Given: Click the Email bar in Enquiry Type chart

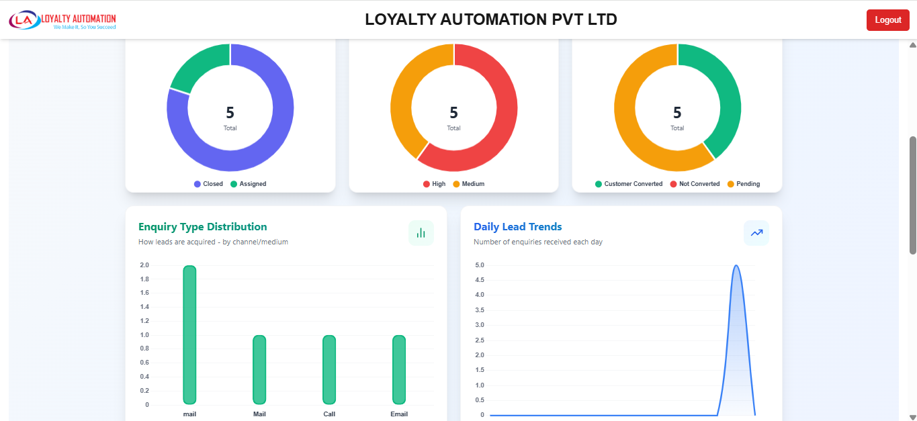Looking at the screenshot, I should (x=398, y=369).
